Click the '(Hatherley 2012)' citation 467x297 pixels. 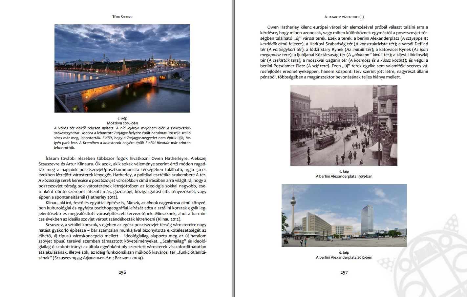click(102, 197)
